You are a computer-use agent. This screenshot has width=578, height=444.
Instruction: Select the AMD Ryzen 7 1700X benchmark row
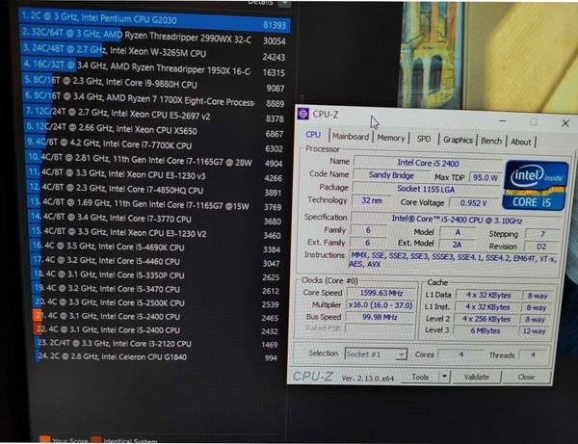point(154,100)
